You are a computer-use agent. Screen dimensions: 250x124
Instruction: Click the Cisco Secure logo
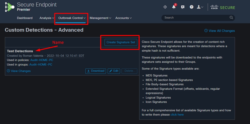(x=223, y=7)
